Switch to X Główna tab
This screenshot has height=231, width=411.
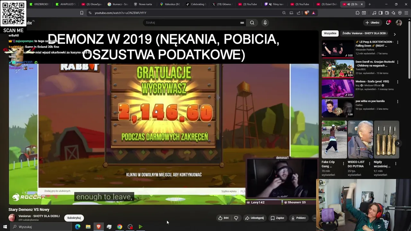pyautogui.click(x=222, y=4)
